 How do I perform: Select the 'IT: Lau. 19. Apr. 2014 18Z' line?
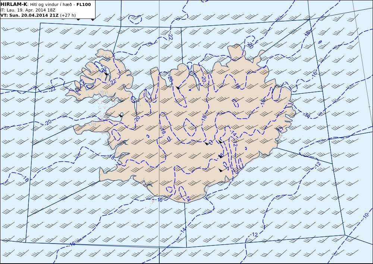(28, 10)
